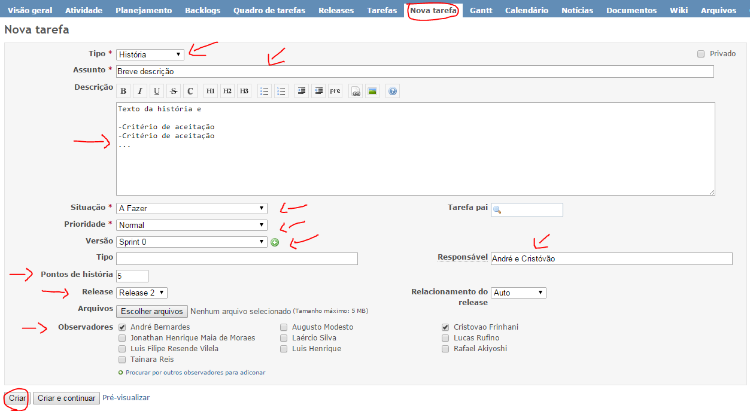Image resolution: width=750 pixels, height=411 pixels.
Task: Open the Wiki tab
Action: 679,10
